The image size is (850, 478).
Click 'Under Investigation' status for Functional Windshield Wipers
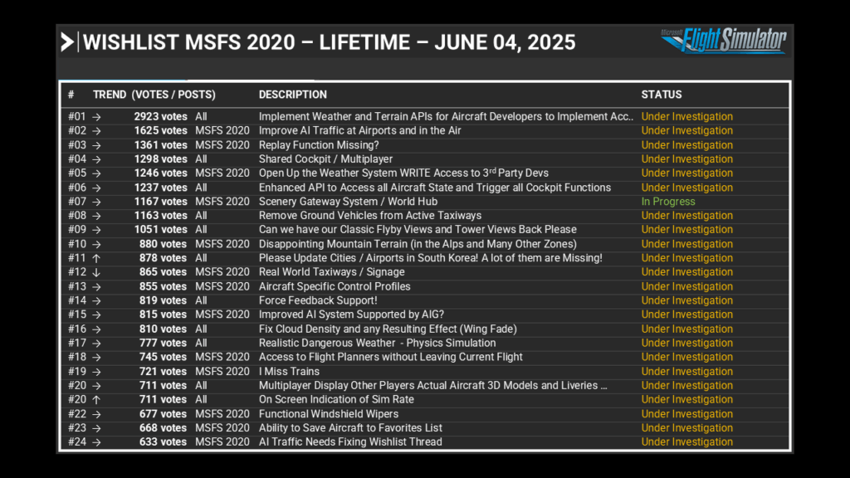686,414
